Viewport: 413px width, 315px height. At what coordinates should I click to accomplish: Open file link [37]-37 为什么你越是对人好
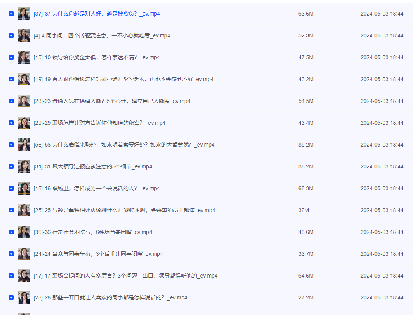97,14
